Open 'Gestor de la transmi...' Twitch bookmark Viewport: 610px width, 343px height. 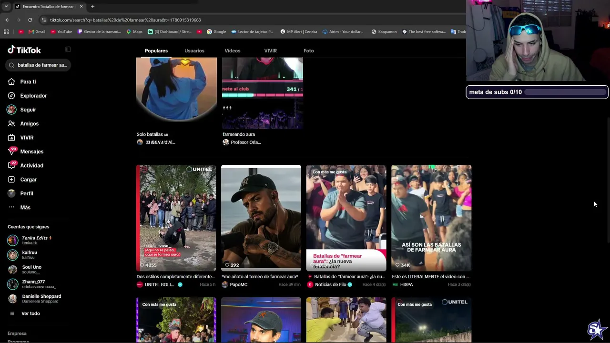coord(99,32)
